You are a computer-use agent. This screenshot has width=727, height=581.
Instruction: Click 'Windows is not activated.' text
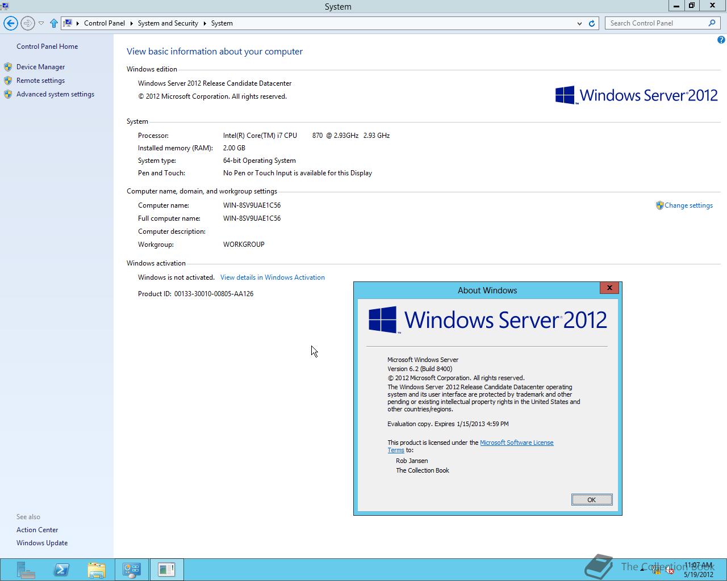(176, 277)
